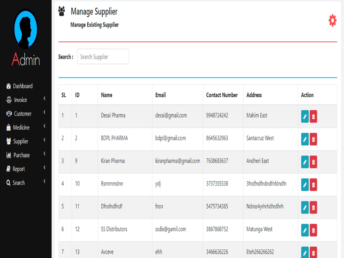This screenshot has height=258, width=344.
Task: Click the Purchase bar chart icon
Action: pyautogui.click(x=9, y=155)
